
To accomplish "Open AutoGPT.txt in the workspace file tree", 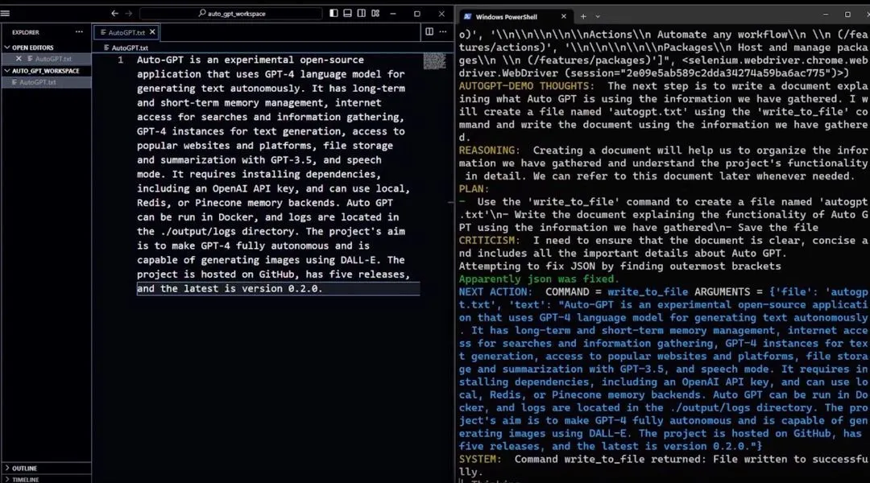I will point(38,82).
